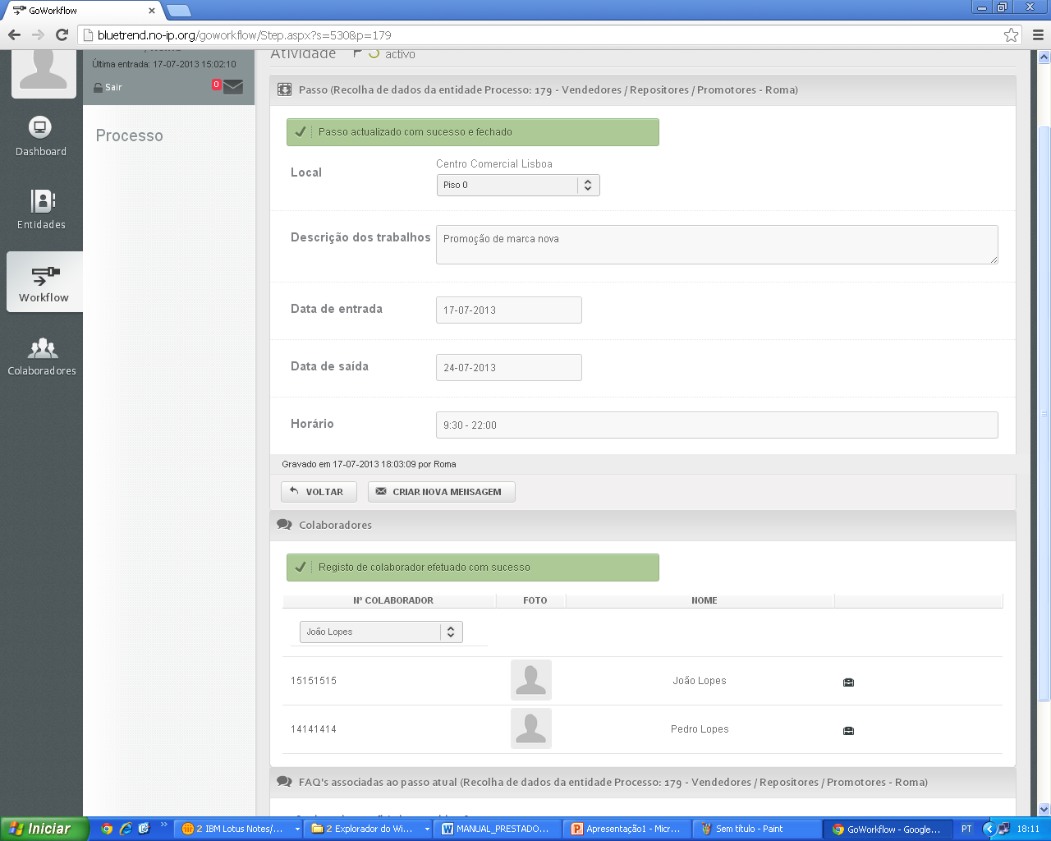Screen dimensions: 1051x841
Task: Click the scrollbar up arrow
Action: 1044,57
